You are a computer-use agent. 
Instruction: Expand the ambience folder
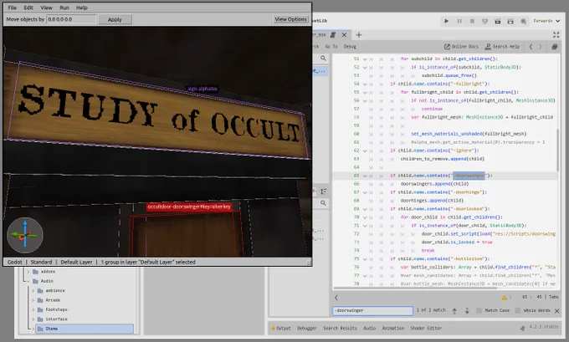(x=33, y=291)
